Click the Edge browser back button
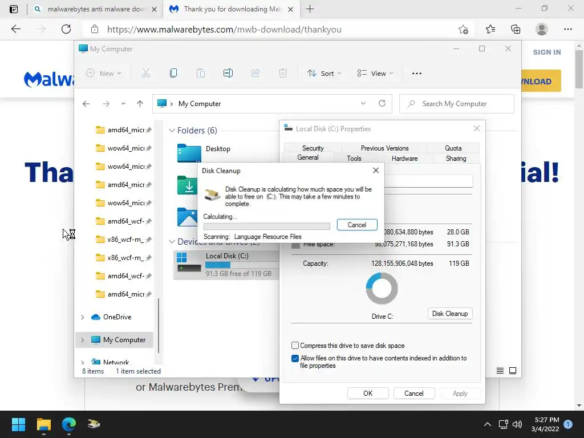The image size is (584, 438). [15, 29]
